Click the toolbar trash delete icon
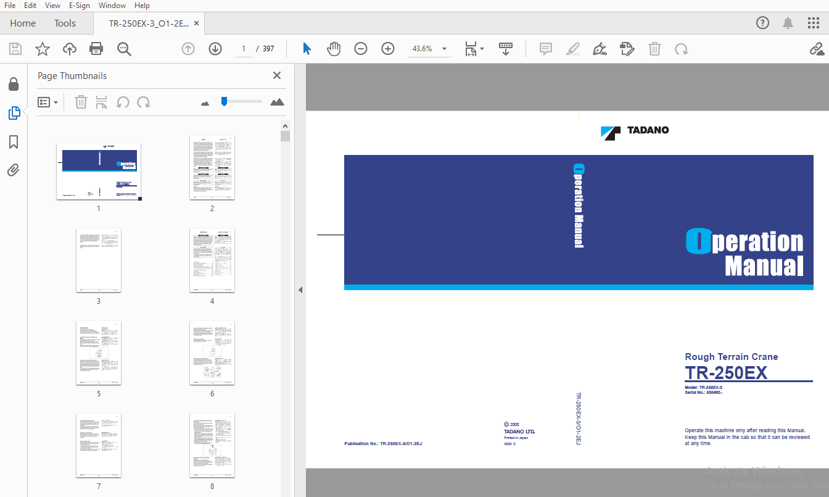 point(654,49)
